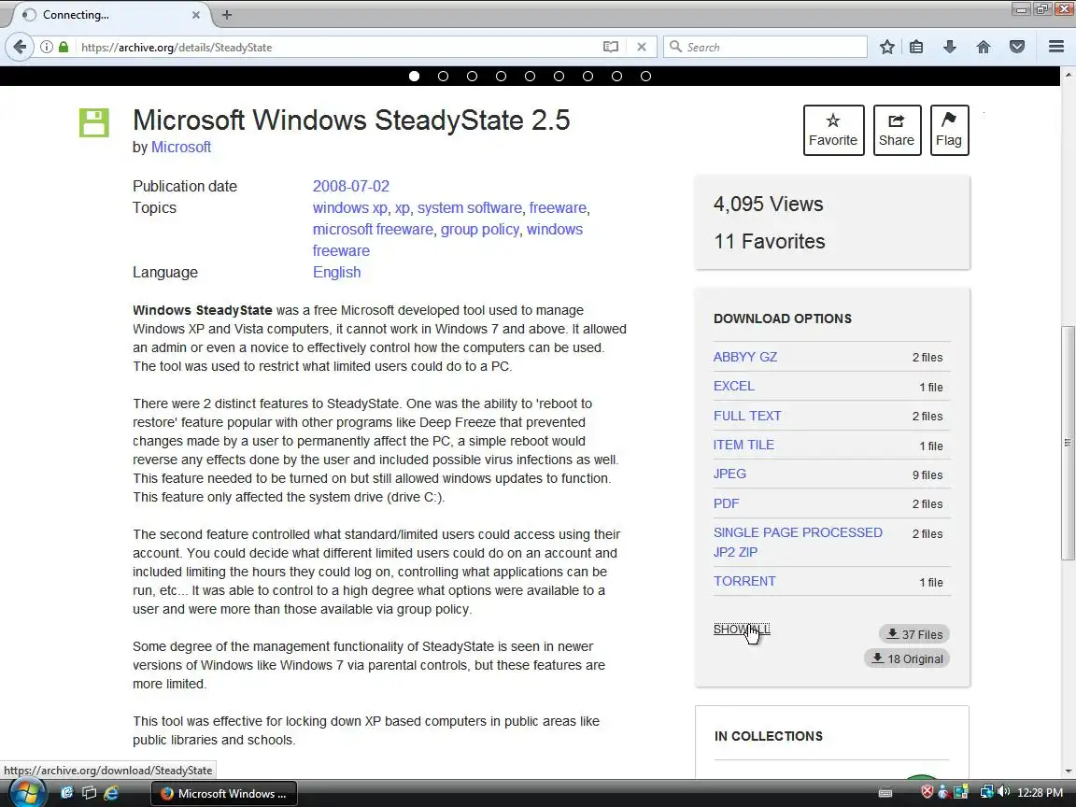Download the 18 Original files
Viewport: 1076px width, 807px height.
pyautogui.click(x=907, y=658)
